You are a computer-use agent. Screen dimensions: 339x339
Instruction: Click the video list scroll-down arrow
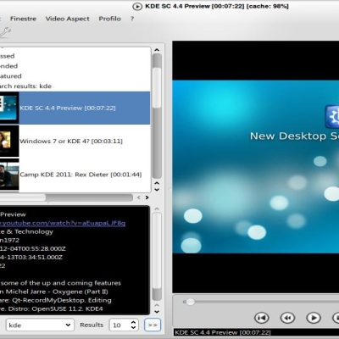pos(157,190)
